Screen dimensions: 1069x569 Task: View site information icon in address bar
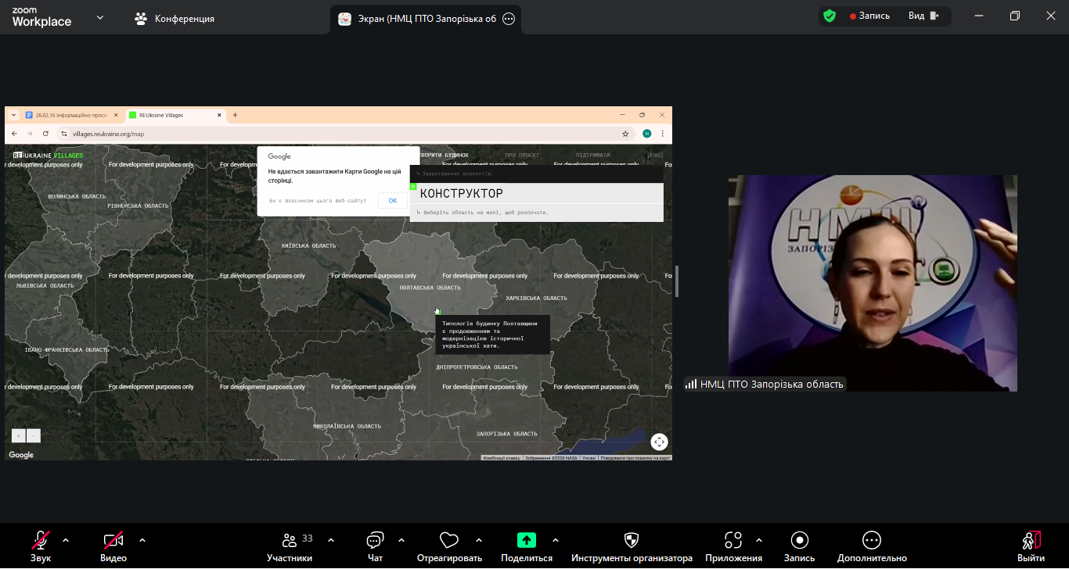pyautogui.click(x=64, y=134)
